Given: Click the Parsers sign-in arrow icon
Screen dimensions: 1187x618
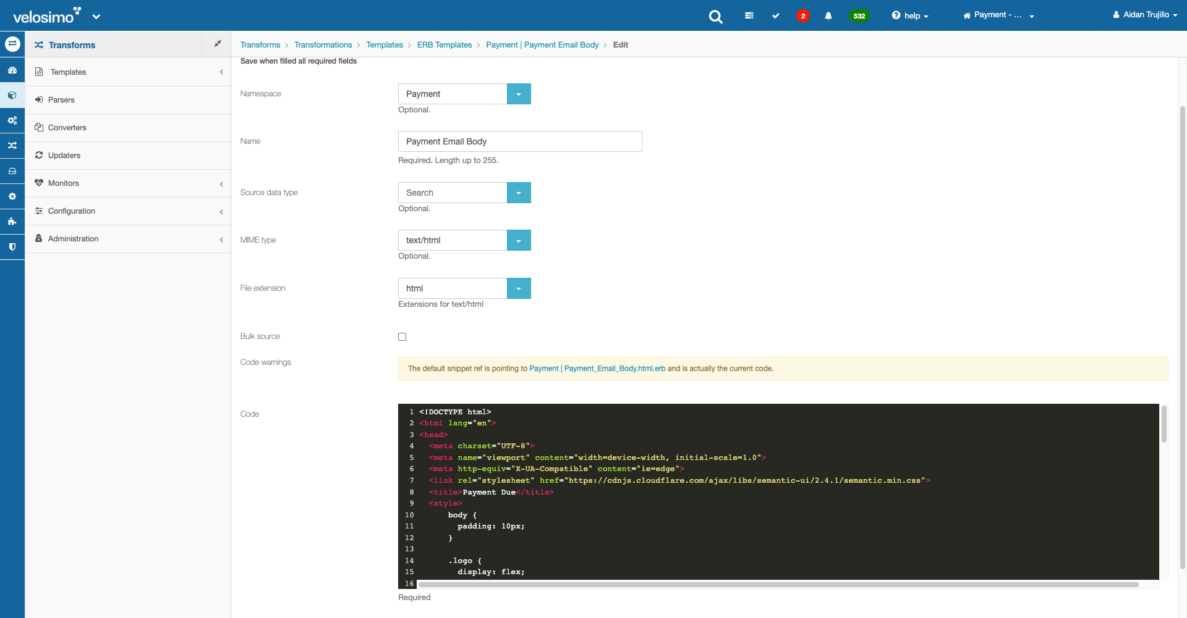Looking at the screenshot, I should (39, 99).
